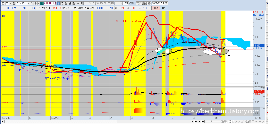
Task: Click current price 8,090 in quote bar
Action: pos(11,8)
